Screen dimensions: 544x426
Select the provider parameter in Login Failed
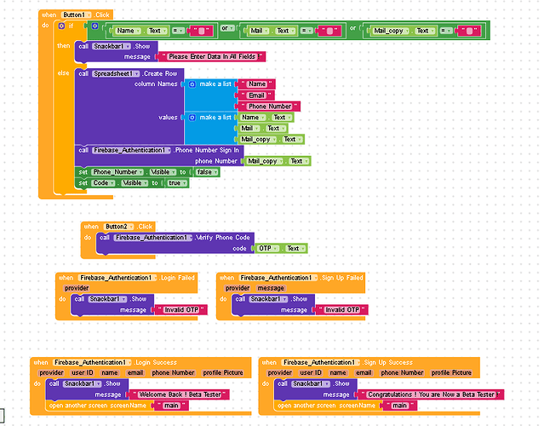coord(77,288)
